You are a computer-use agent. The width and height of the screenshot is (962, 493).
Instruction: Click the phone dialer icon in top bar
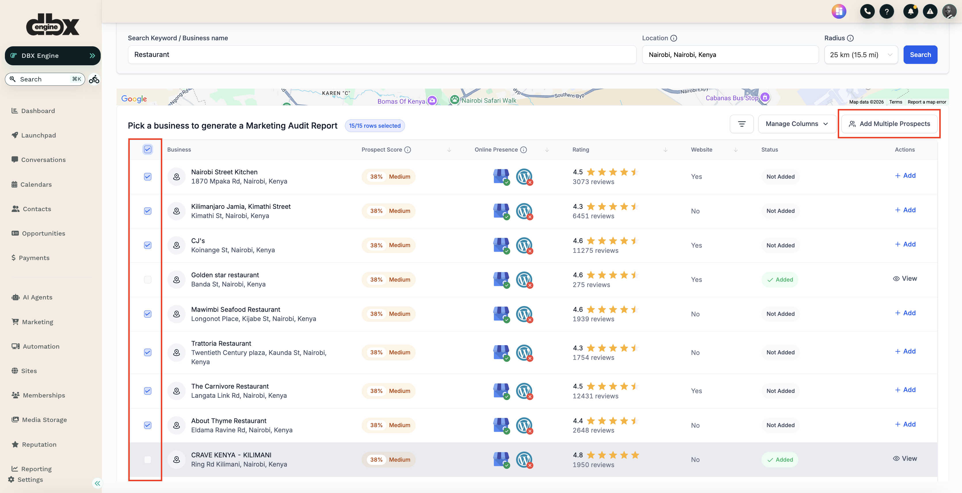867,11
